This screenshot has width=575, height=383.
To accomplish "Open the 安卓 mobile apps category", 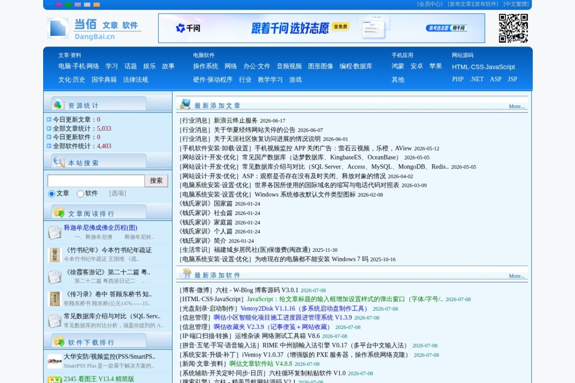I will pos(417,66).
